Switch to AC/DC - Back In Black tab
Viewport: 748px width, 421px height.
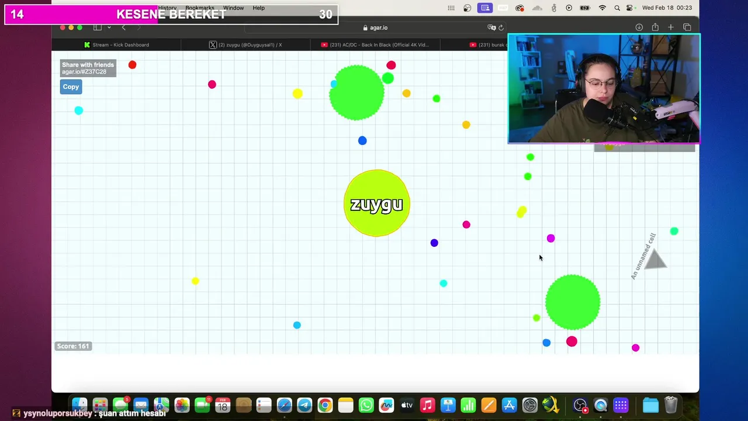pos(375,45)
